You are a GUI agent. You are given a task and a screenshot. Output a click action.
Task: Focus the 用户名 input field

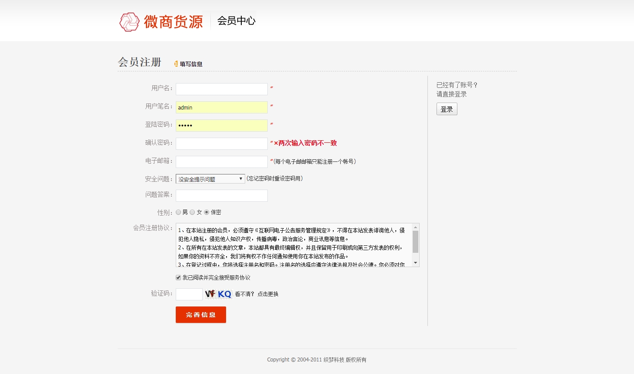pyautogui.click(x=221, y=89)
